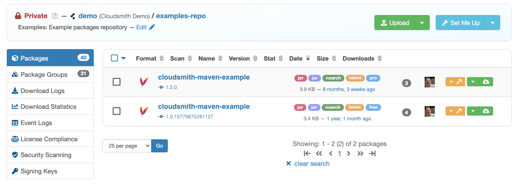Viewport: 520px width, 186px height.
Task: Click the Set Me Up button
Action: coord(461,23)
